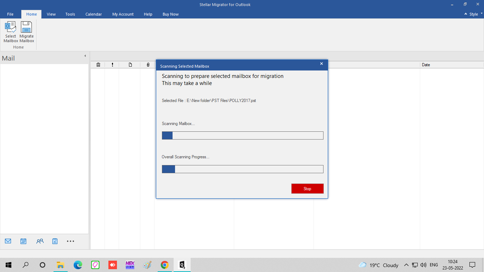Click the pink speech bubble taskbar app

click(x=95, y=265)
